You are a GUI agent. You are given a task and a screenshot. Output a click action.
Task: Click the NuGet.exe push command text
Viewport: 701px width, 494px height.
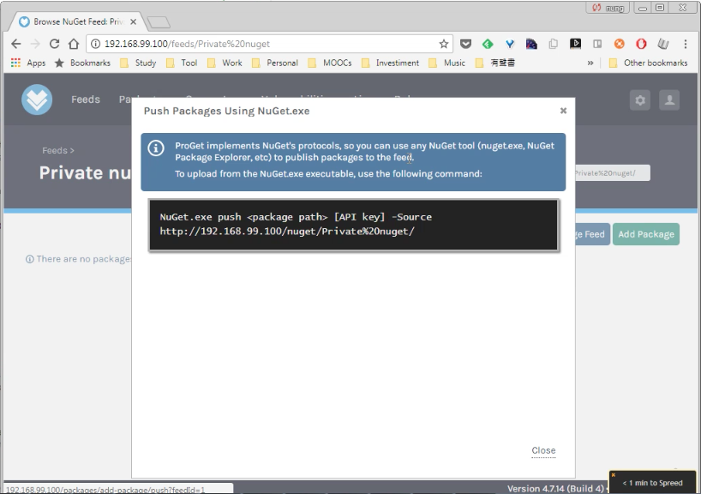pyautogui.click(x=296, y=224)
